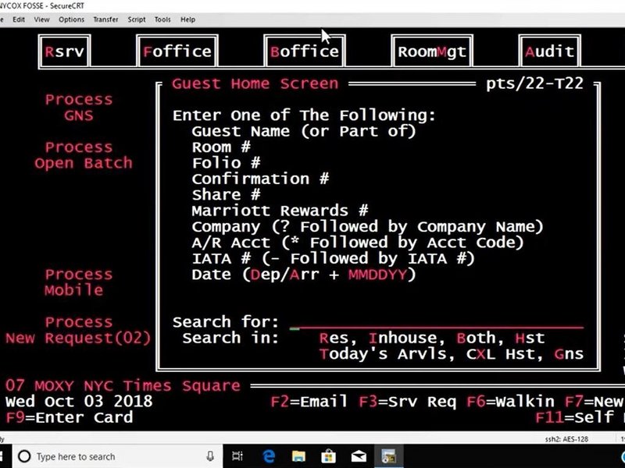The height and width of the screenshot is (468, 625).
Task: Switch to the Rsrv module tab
Action: [65, 52]
